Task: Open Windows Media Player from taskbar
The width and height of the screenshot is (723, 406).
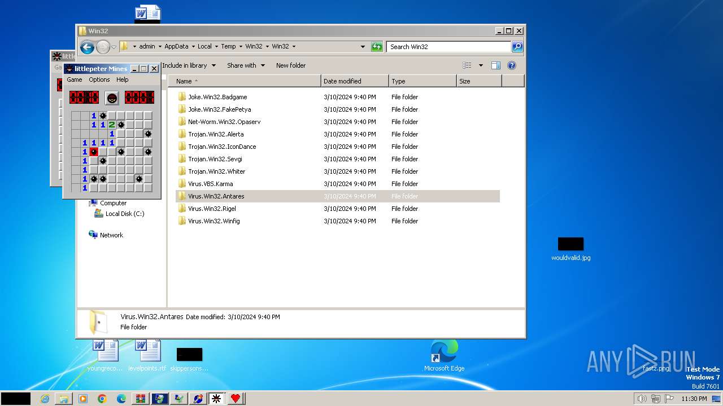Action: click(x=83, y=399)
